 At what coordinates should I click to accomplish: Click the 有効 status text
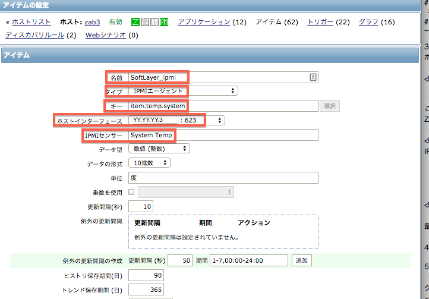(115, 22)
